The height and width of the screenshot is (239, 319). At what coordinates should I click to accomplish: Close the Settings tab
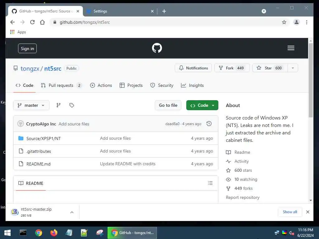(152, 11)
